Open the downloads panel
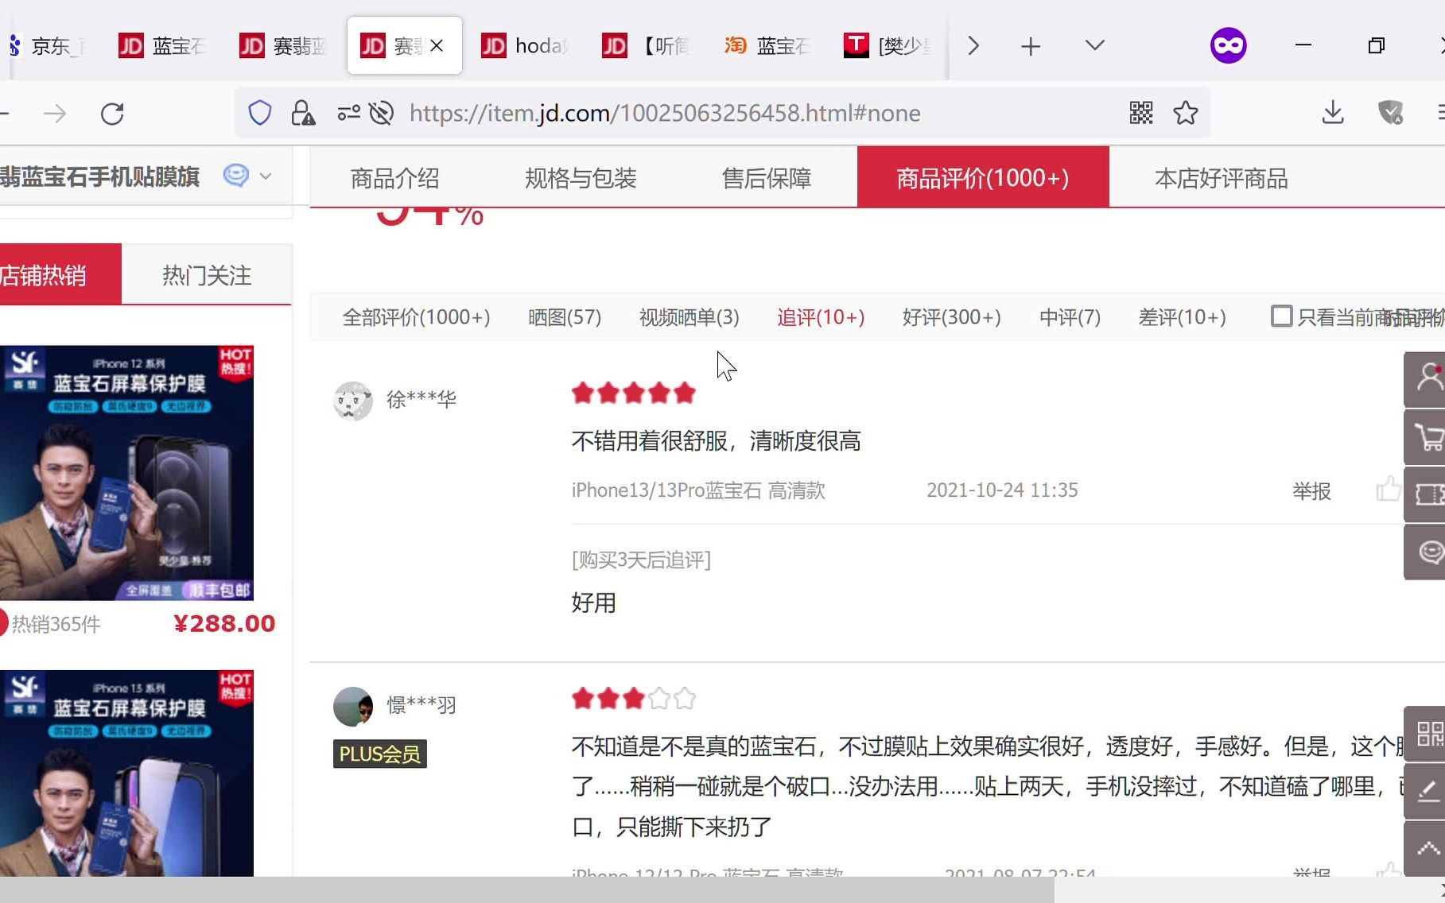Screen dimensions: 1445x903 pos(1333,113)
